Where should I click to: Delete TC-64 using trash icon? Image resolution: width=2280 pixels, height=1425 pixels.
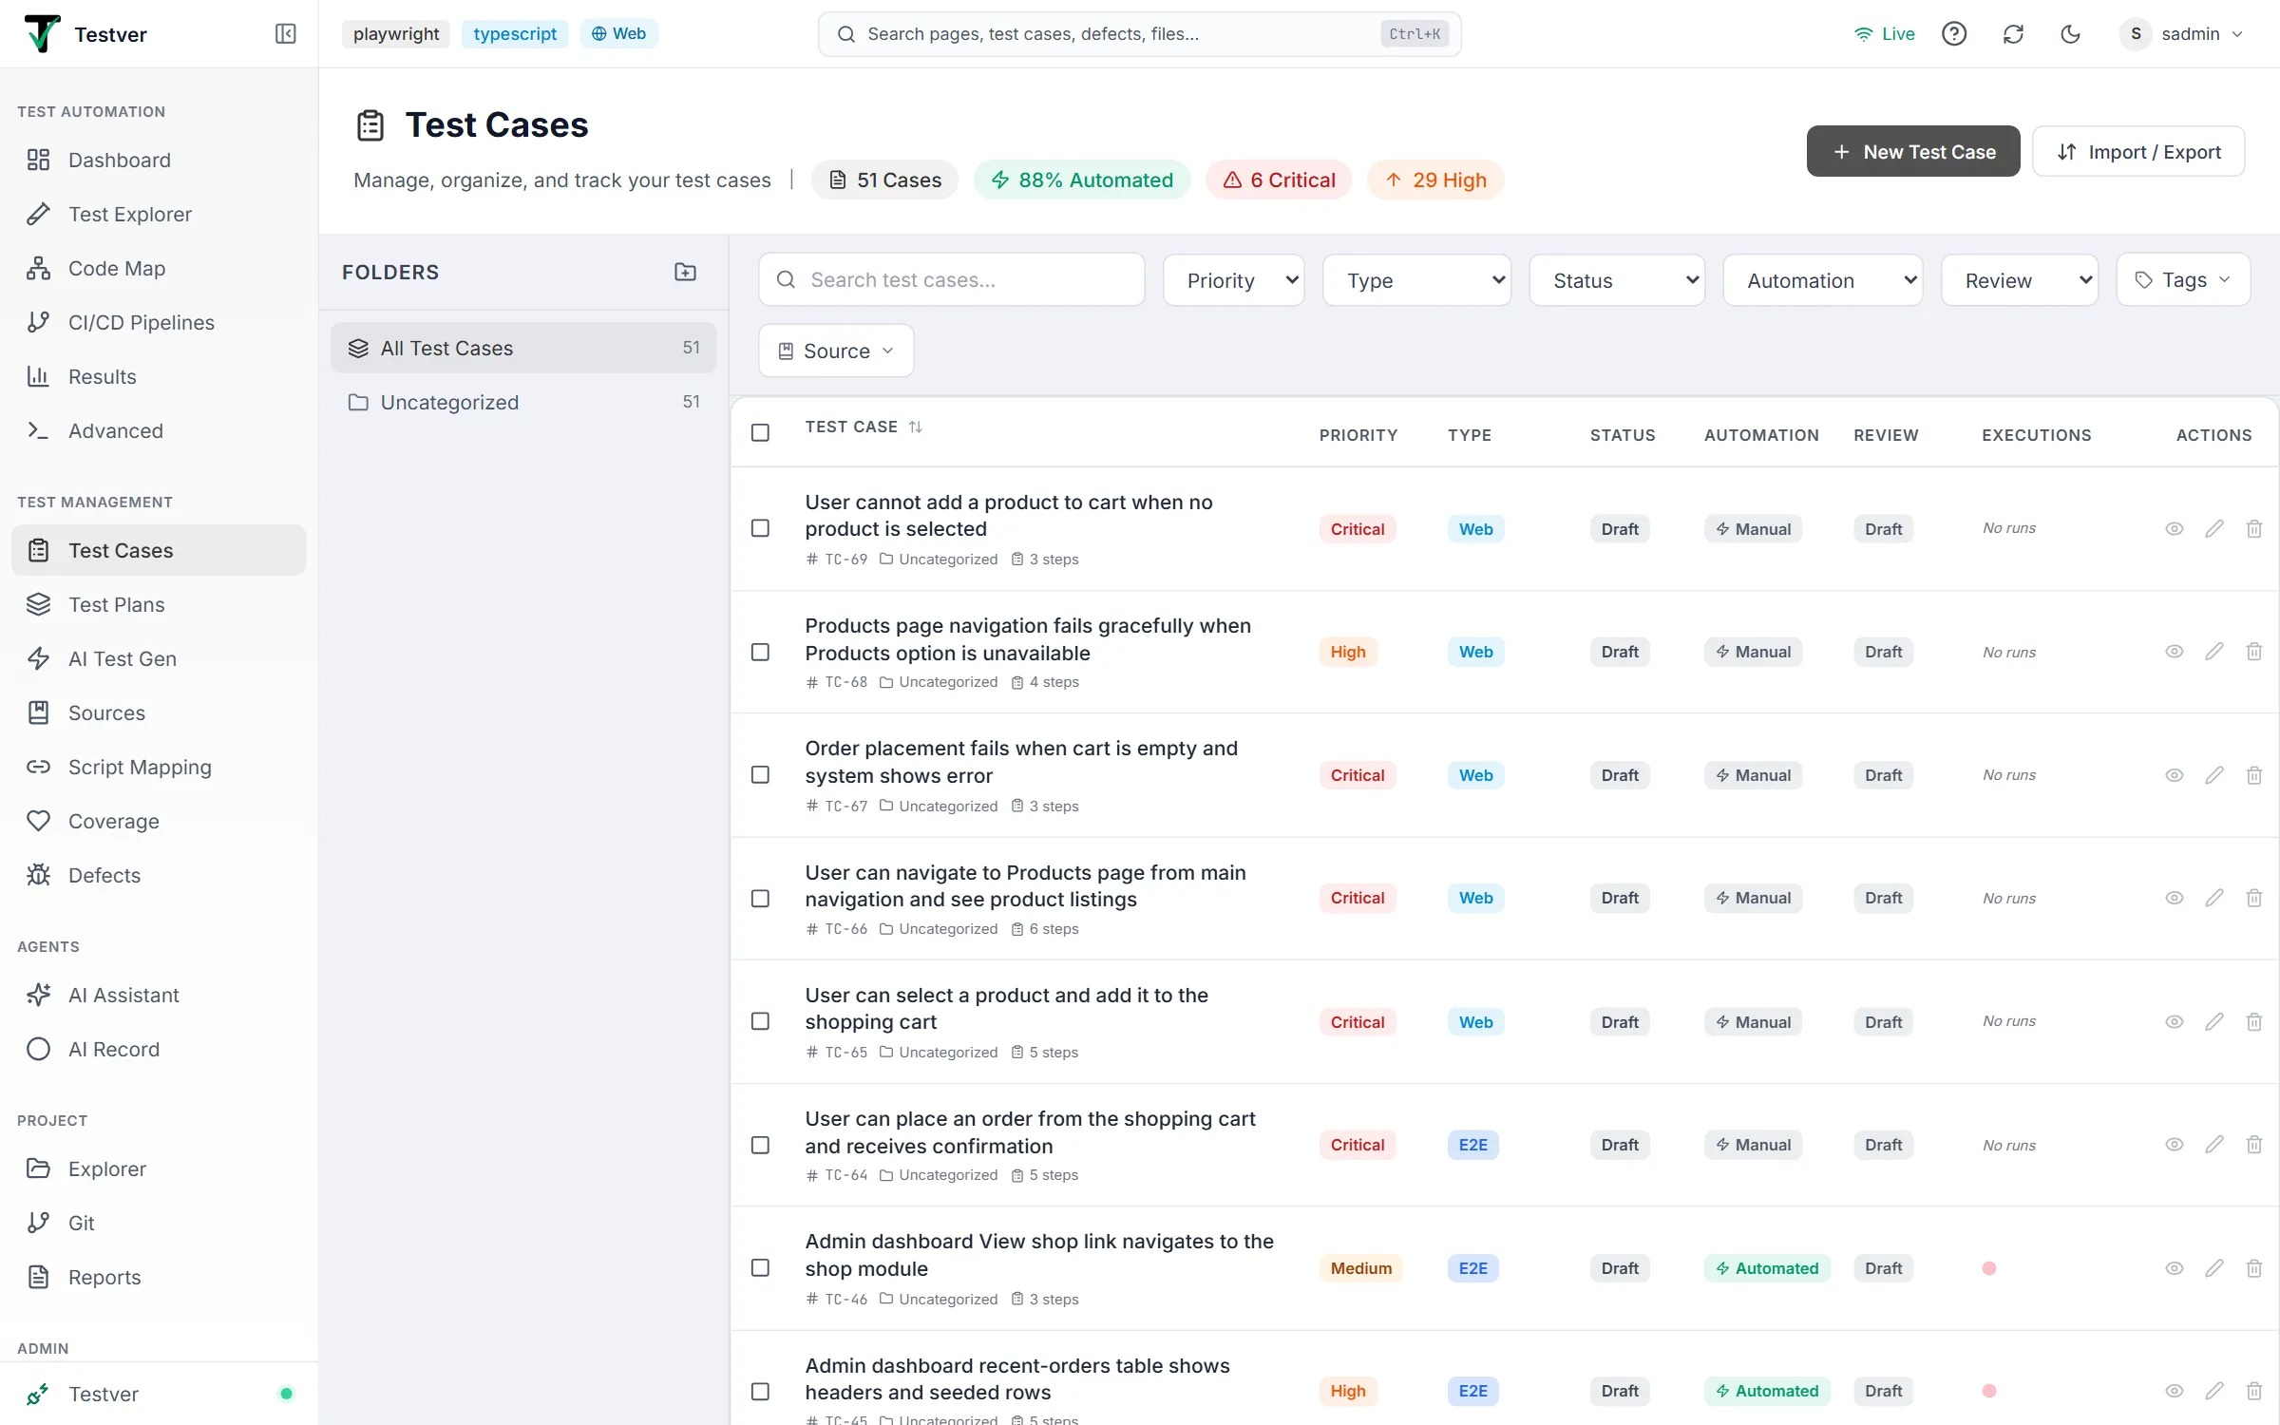coord(2254,1145)
